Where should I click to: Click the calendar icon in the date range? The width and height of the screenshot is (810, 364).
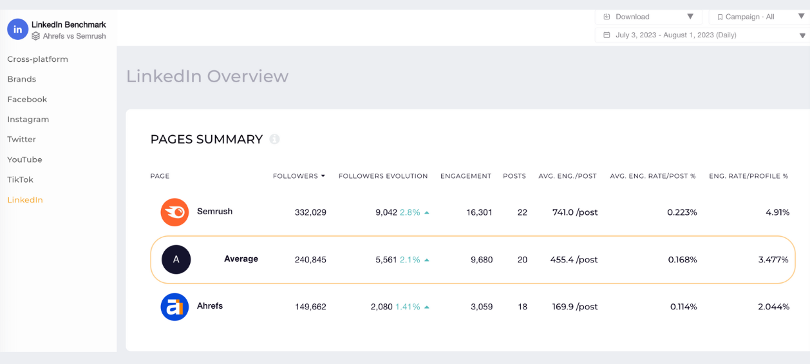click(x=607, y=35)
